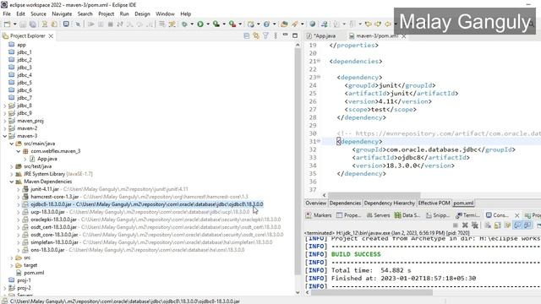Image resolution: width=541 pixels, height=304 pixels.
Task: Open Project Explorer View Menu dots
Action: (276, 35)
